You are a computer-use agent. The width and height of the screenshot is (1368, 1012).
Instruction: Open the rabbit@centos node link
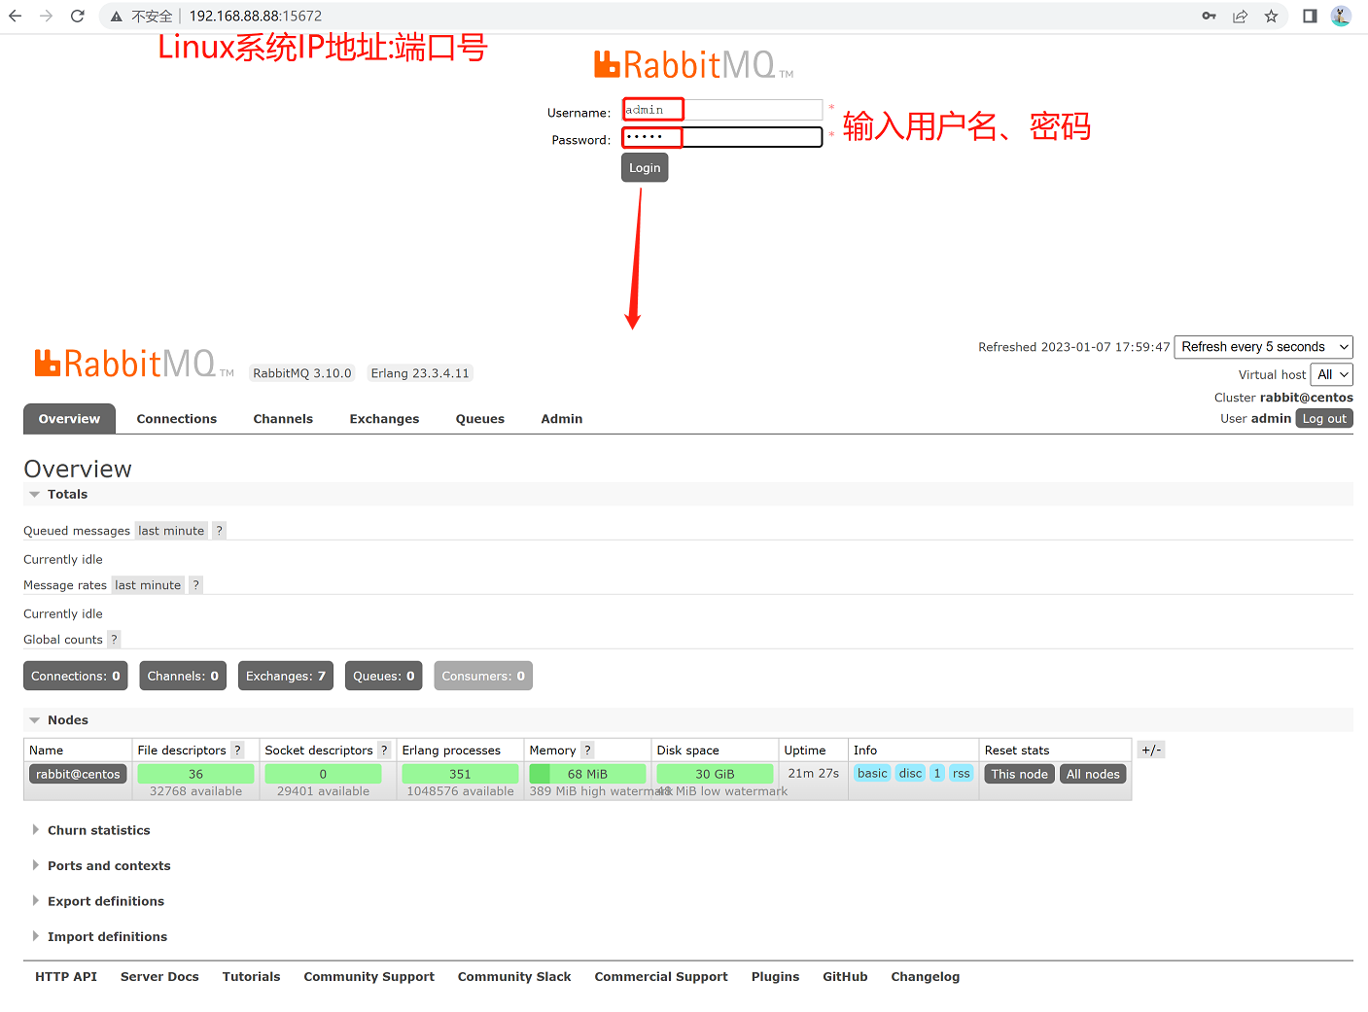(x=78, y=774)
